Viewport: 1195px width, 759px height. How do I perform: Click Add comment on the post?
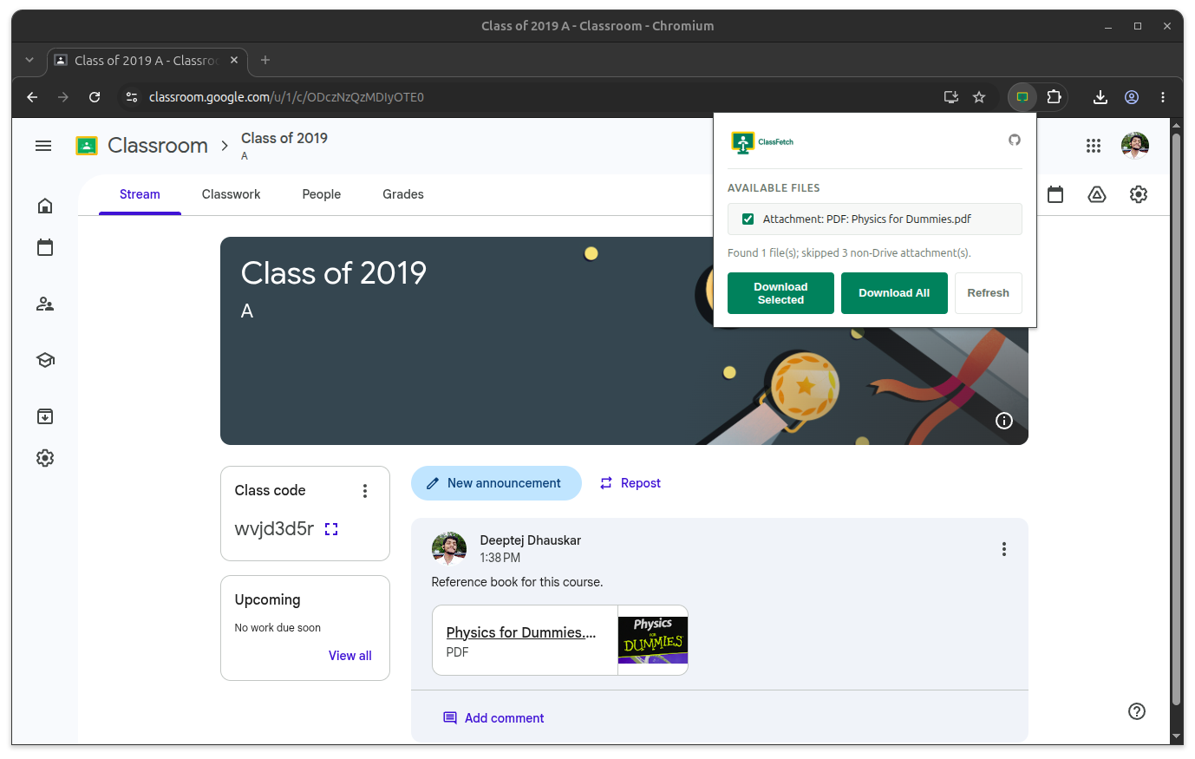[493, 718]
